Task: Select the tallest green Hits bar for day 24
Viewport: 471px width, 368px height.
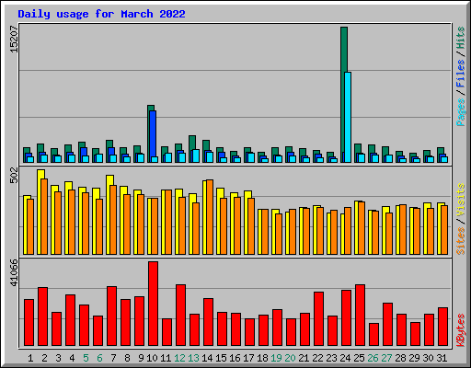Action: point(344,95)
